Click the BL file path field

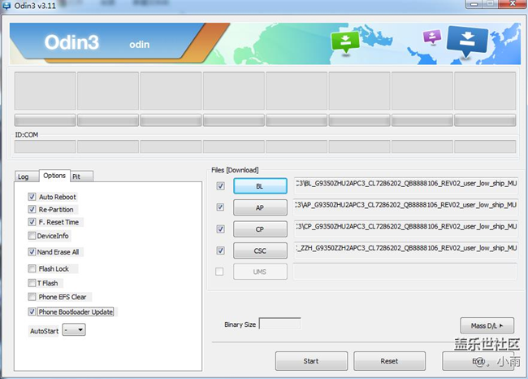[405, 184]
